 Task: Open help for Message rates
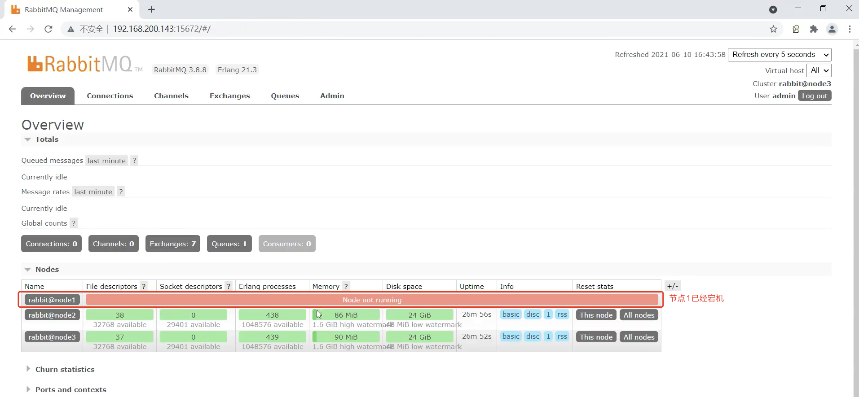click(x=121, y=192)
